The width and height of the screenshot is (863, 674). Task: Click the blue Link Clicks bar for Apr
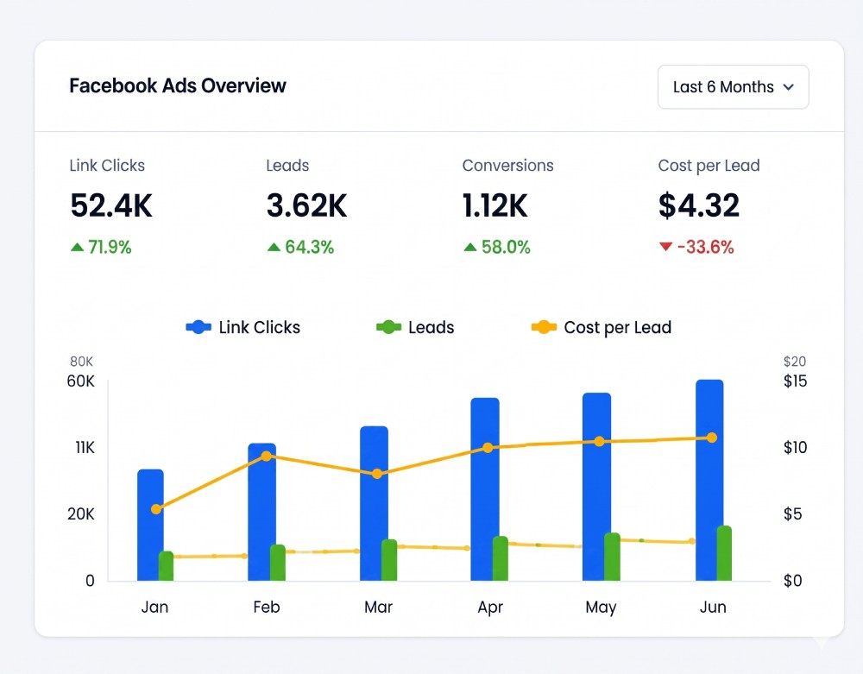pyautogui.click(x=485, y=489)
